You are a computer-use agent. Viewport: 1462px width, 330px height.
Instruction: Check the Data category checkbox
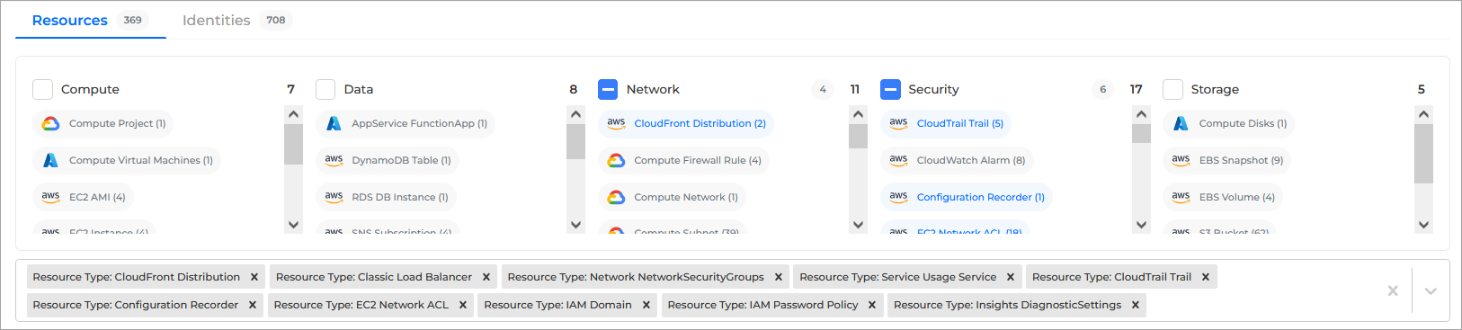(325, 89)
